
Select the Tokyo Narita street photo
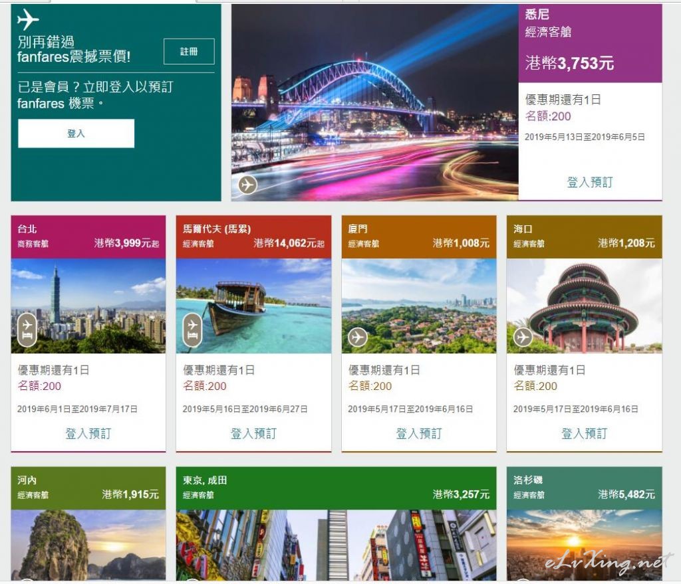(x=336, y=545)
